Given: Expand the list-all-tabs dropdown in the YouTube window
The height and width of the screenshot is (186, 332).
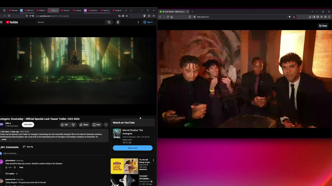Looking at the screenshot, I should pyautogui.click(x=131, y=10).
